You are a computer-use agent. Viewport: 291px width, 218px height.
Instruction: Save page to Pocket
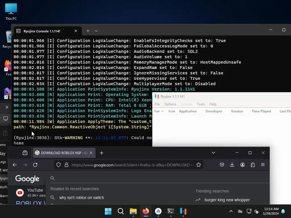(222, 165)
